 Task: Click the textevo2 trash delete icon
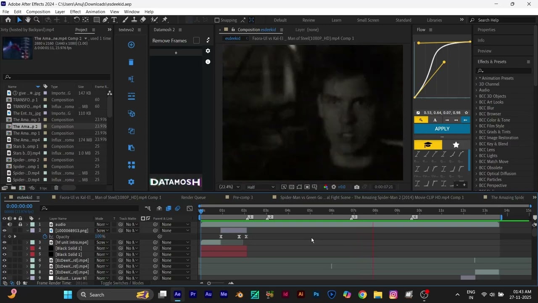pyautogui.click(x=131, y=62)
